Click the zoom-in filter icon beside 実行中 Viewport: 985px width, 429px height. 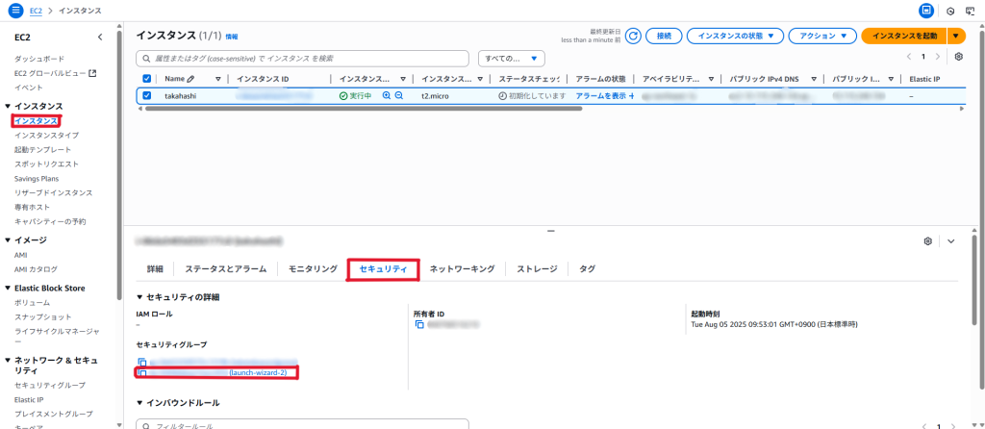(x=387, y=96)
